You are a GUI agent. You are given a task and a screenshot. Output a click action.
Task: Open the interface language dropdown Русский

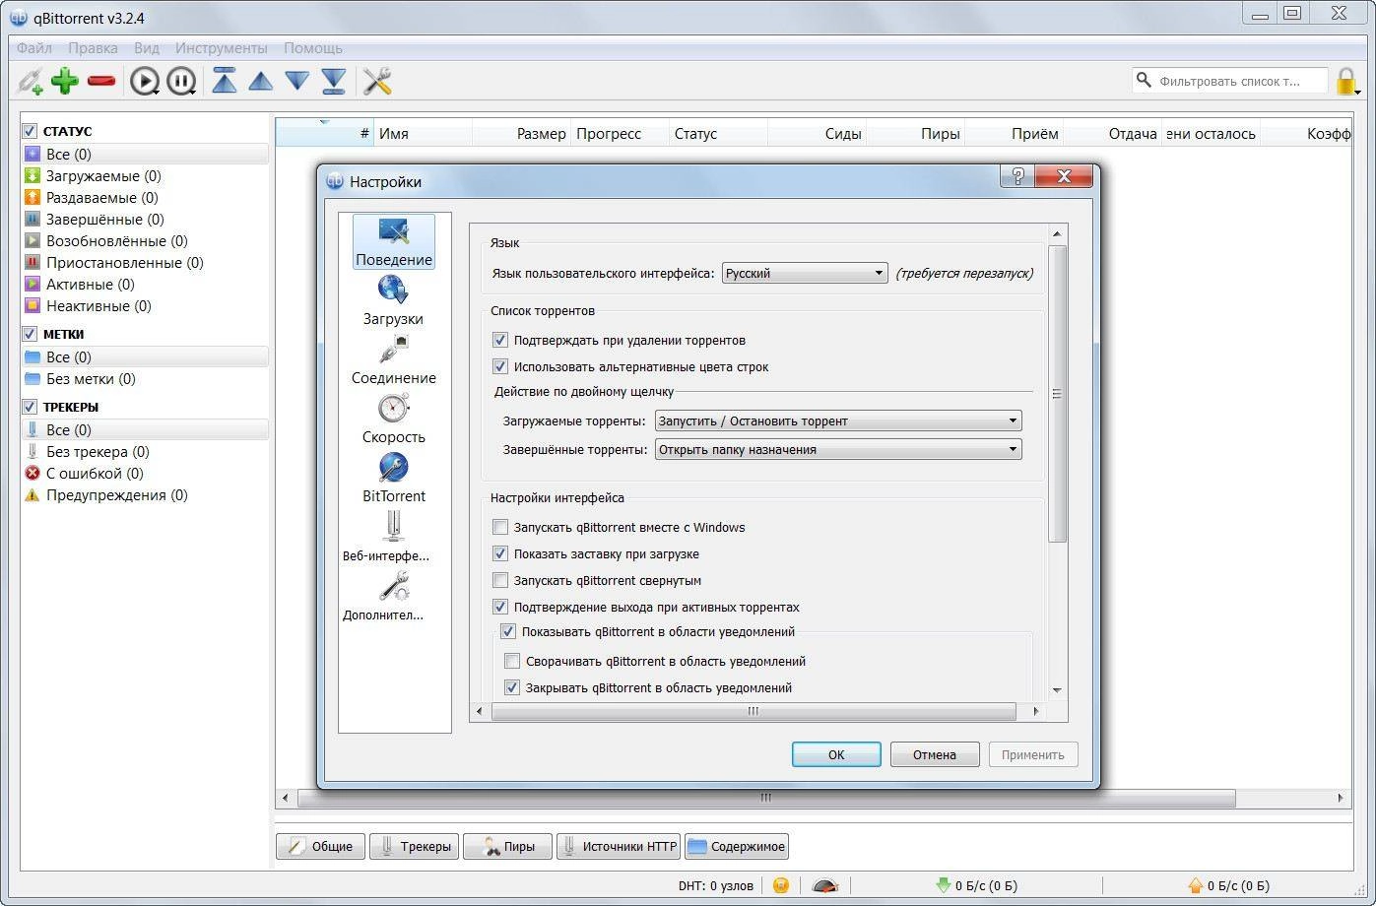click(805, 274)
